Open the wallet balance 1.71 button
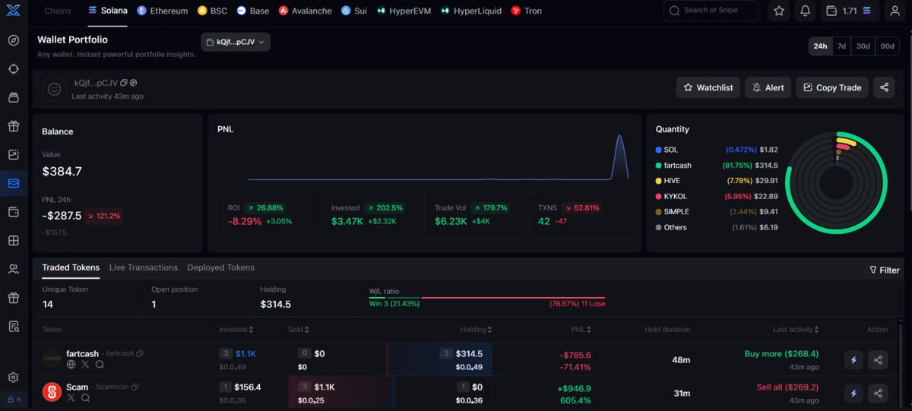This screenshot has height=411, width=912. (849, 11)
